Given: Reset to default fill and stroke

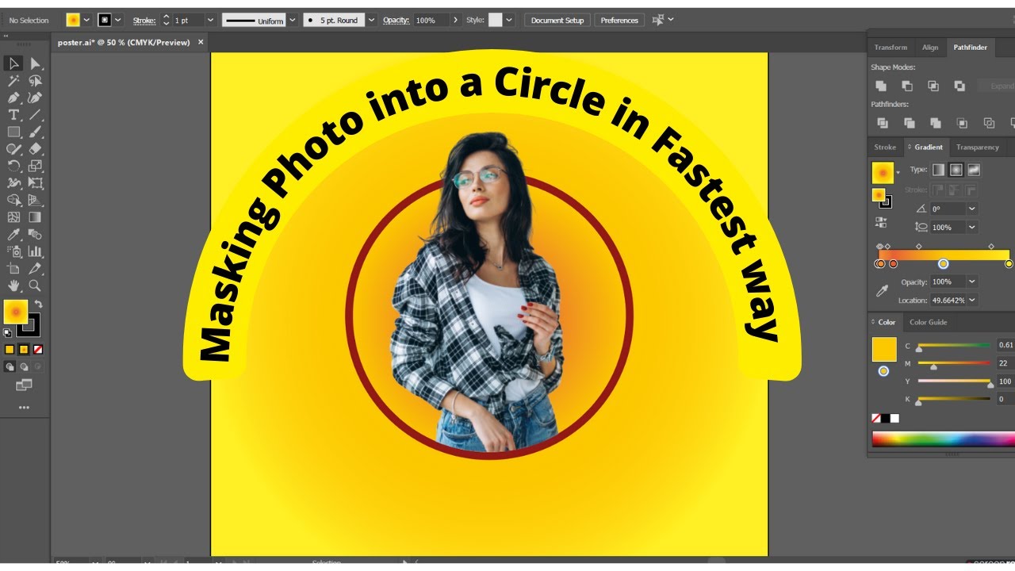Looking at the screenshot, I should pos(8,332).
